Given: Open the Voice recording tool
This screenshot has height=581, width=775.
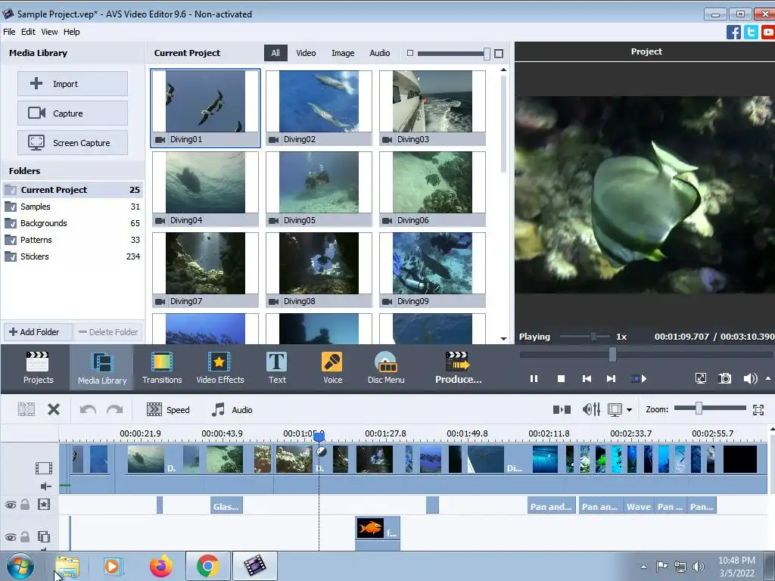Looking at the screenshot, I should (333, 367).
